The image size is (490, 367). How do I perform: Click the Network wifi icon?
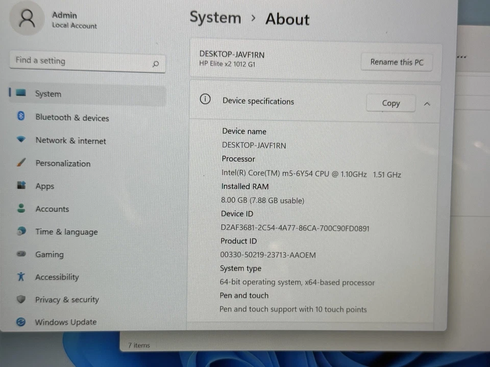click(21, 139)
